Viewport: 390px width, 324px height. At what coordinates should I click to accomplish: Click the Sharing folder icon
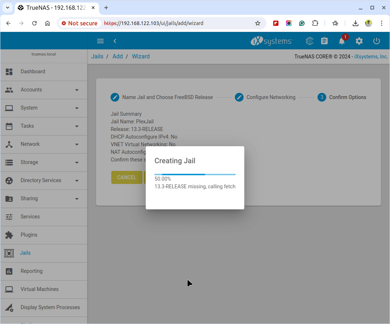click(9, 199)
